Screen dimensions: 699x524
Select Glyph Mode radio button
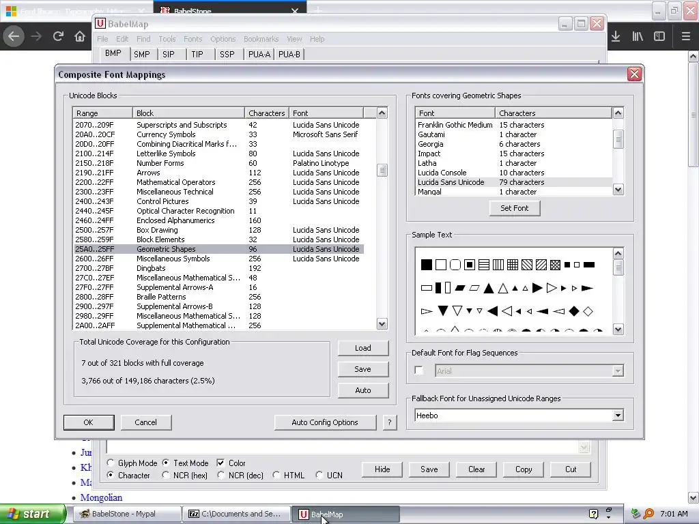click(x=110, y=463)
